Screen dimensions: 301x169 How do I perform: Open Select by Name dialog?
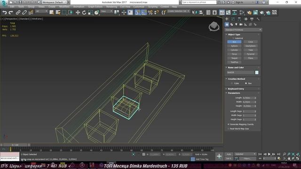58,13
